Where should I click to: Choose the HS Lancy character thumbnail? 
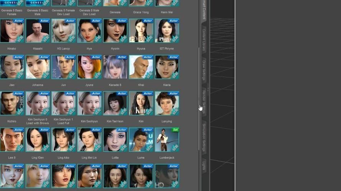64,31
